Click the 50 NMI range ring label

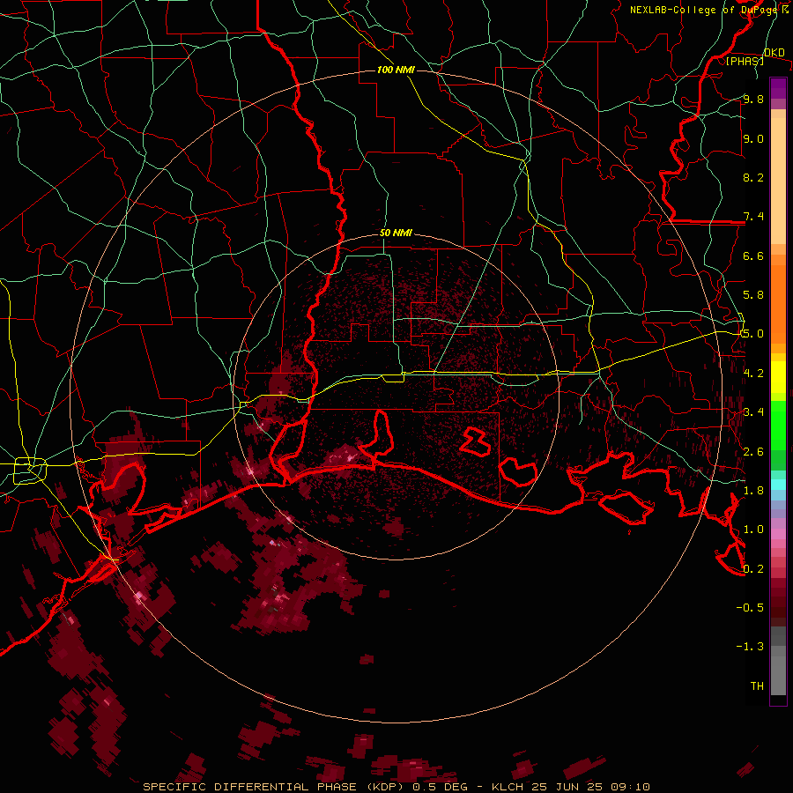coord(396,233)
